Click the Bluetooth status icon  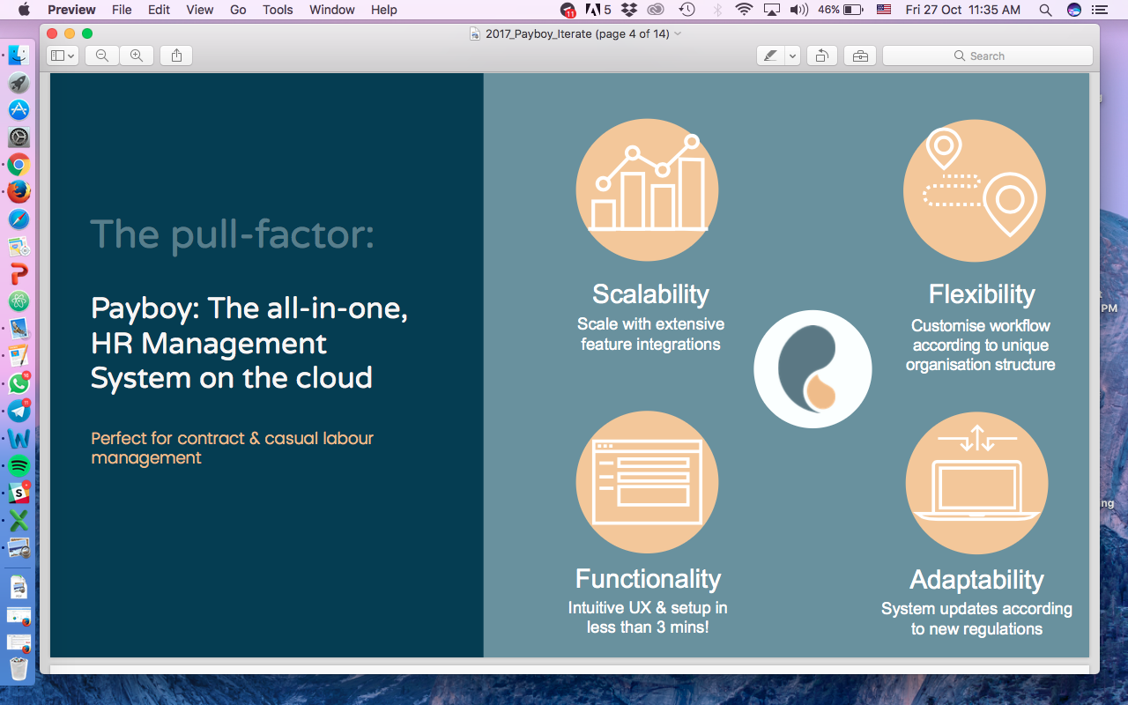(x=717, y=10)
